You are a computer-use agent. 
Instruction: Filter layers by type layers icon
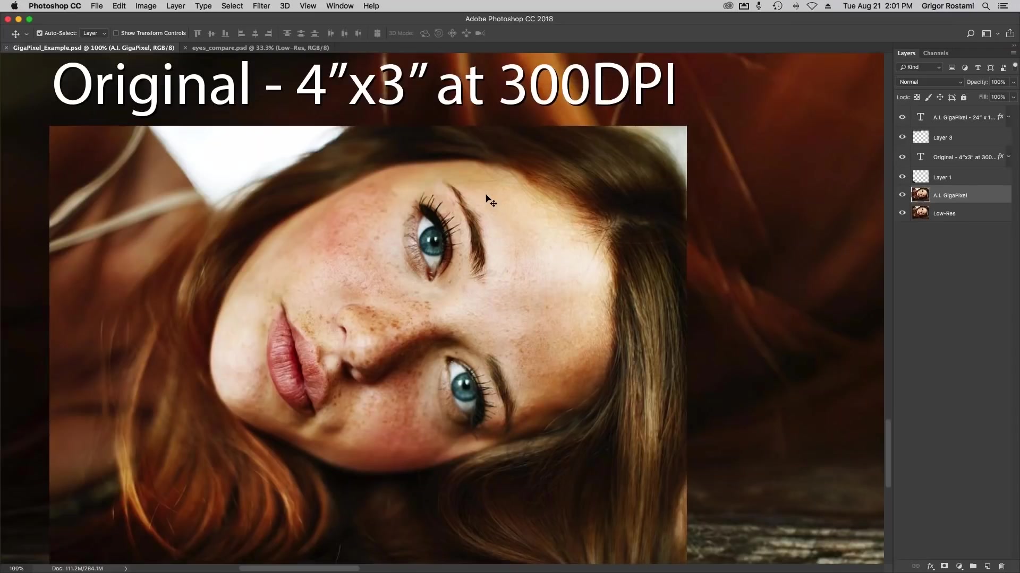click(x=977, y=67)
